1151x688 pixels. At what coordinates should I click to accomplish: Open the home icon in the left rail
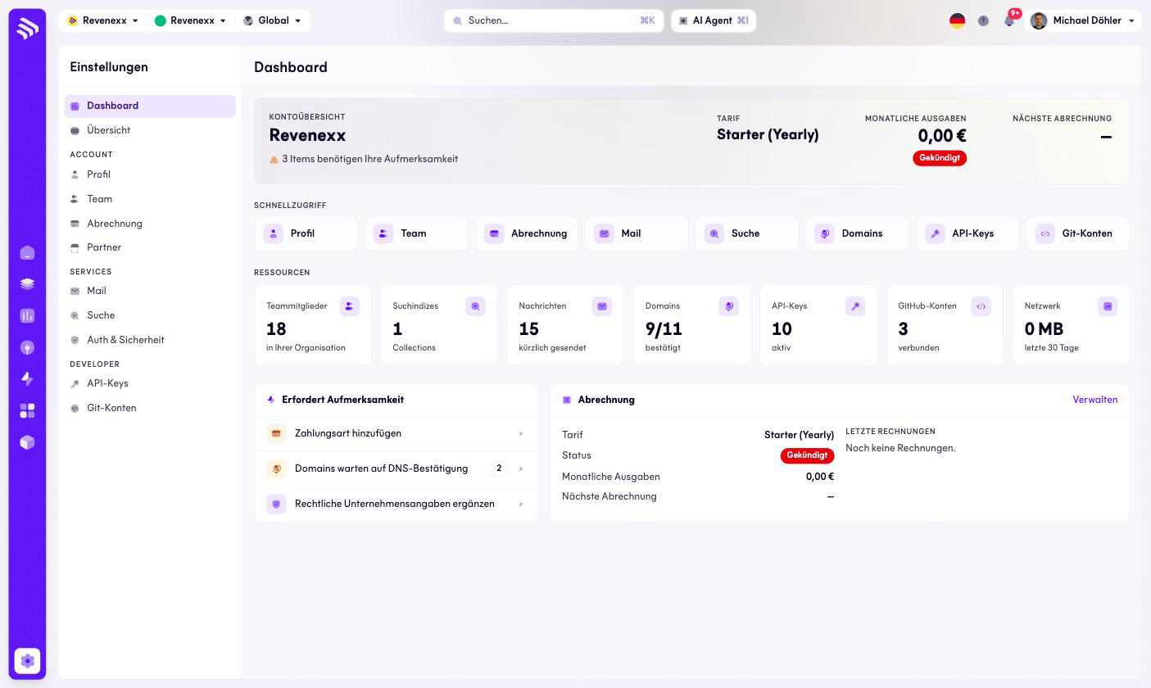tap(27, 252)
